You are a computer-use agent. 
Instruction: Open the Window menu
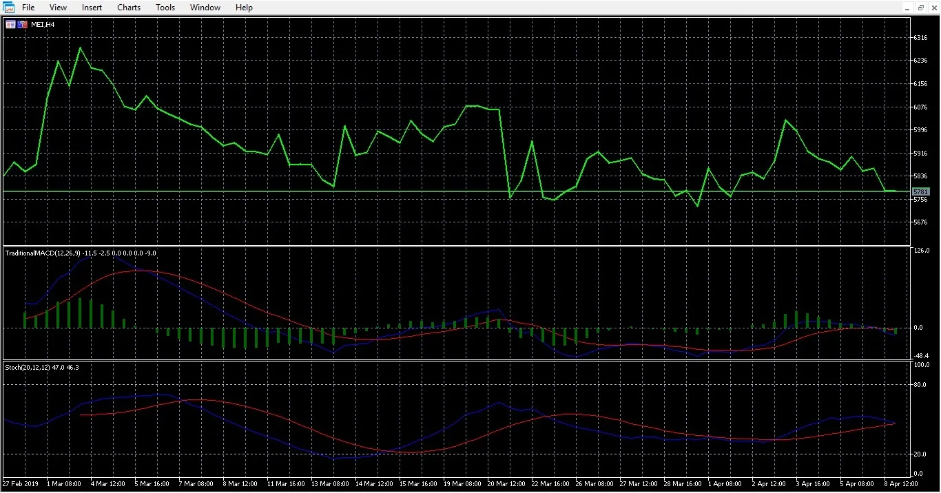coord(205,8)
